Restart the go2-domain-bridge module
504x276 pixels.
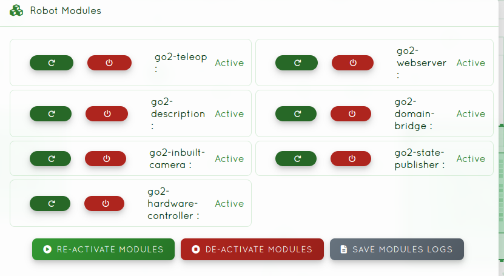(297, 113)
